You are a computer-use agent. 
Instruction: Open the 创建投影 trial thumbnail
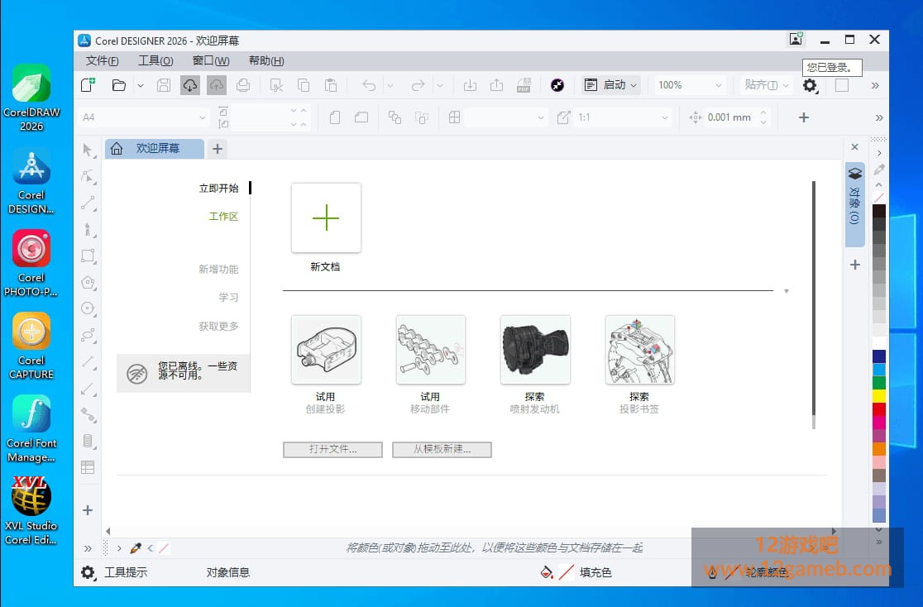326,350
